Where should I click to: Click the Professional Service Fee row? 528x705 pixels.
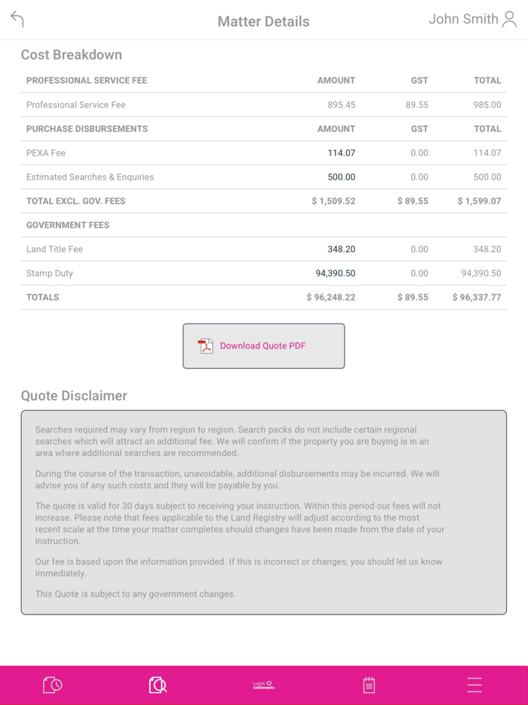point(264,104)
